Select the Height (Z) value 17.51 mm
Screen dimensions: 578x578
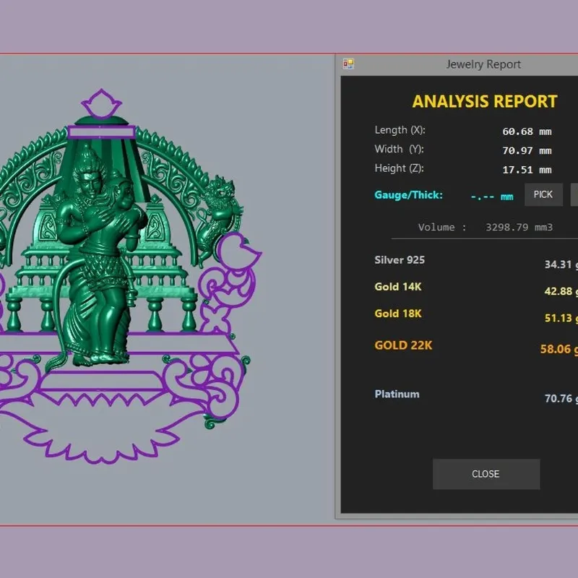click(x=527, y=170)
